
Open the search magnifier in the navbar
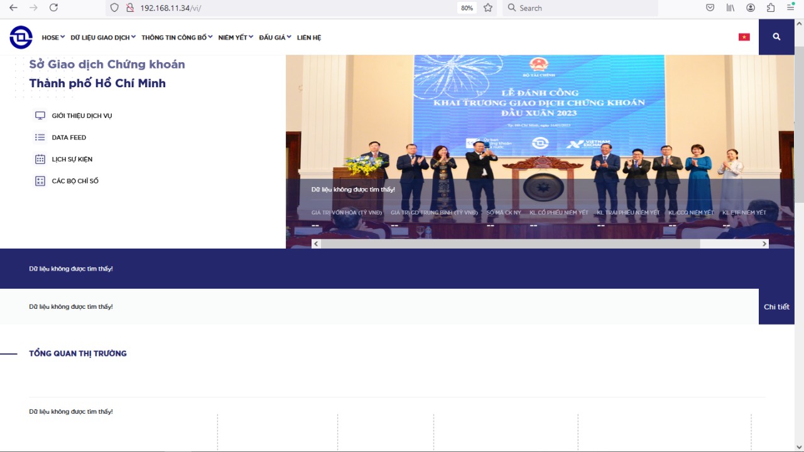tap(776, 37)
